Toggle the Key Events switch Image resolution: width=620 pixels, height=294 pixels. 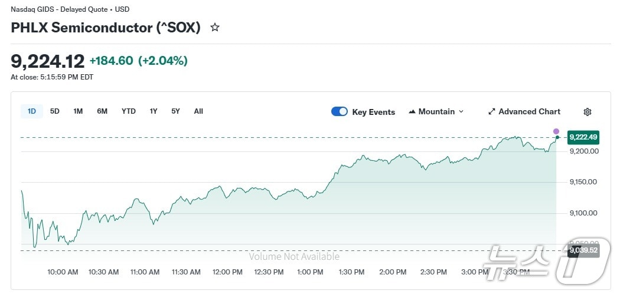click(x=340, y=112)
